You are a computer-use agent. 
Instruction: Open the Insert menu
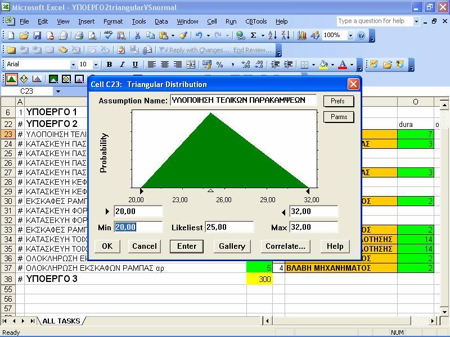[86, 21]
